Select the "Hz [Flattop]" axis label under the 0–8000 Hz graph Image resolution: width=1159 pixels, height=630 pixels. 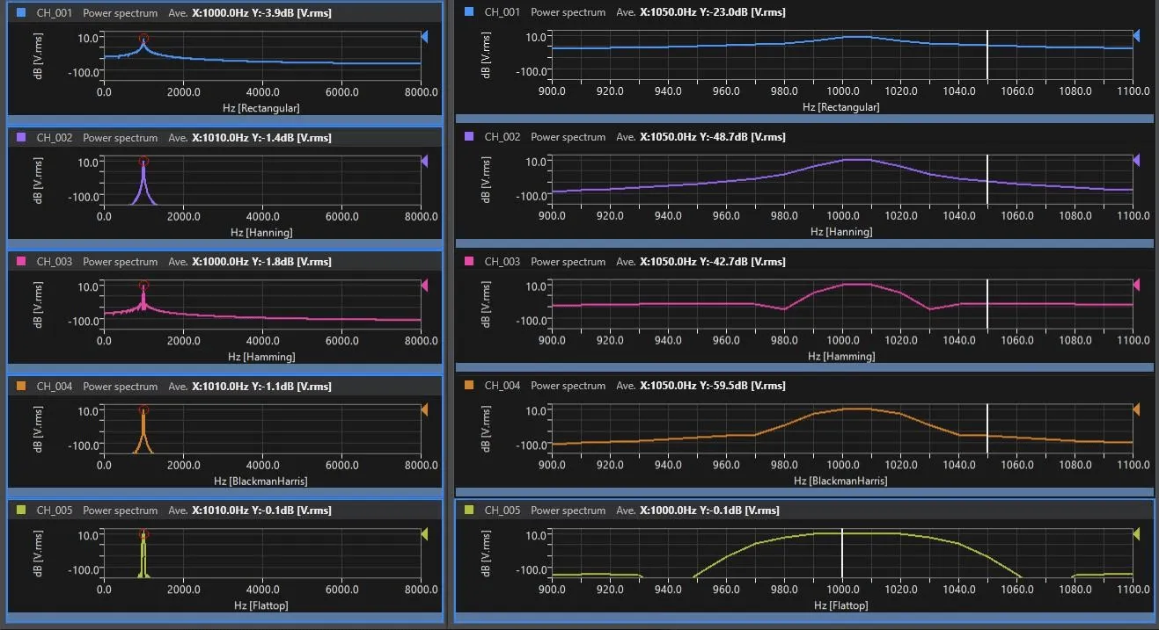(261, 605)
